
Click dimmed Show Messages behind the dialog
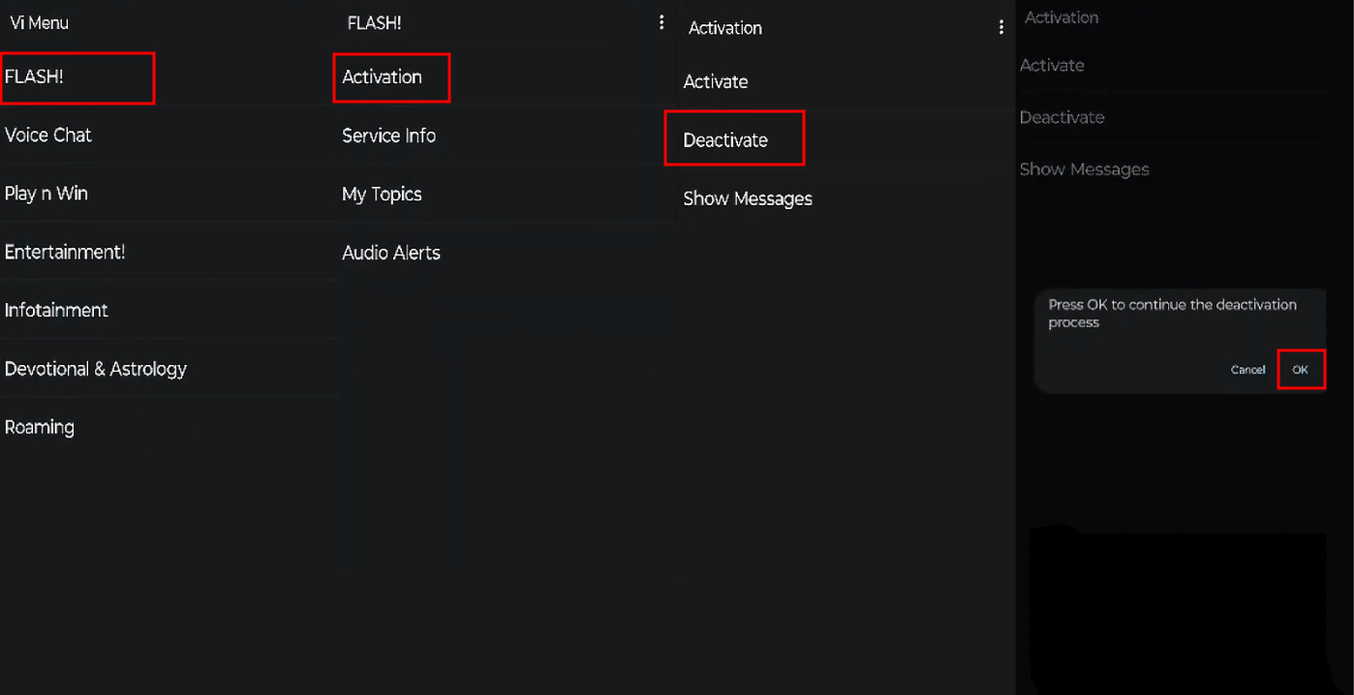pos(1084,169)
